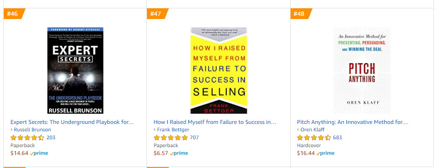Click the star rating for Pitch Anything
The width and height of the screenshot is (438, 168).
(x=314, y=137)
